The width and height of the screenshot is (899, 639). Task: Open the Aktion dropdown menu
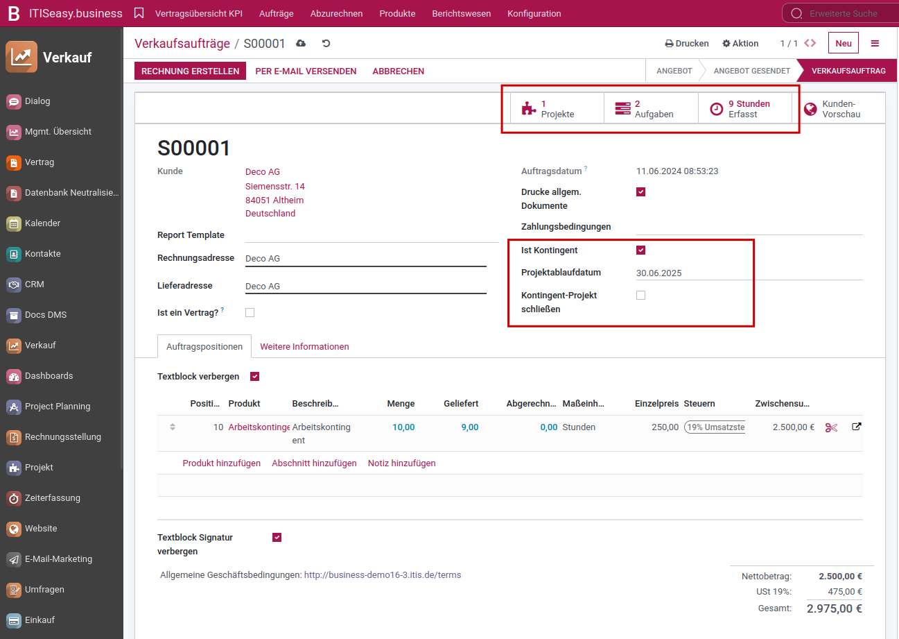pos(740,43)
